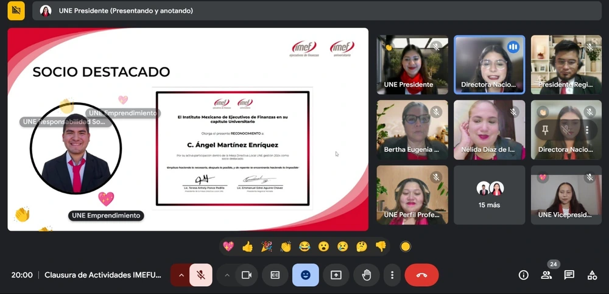Open meeting details info icon
The width and height of the screenshot is (609, 294).
(523, 275)
